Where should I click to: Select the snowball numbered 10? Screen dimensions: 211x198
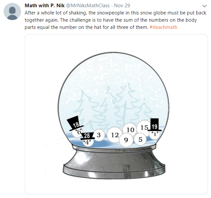130,130
